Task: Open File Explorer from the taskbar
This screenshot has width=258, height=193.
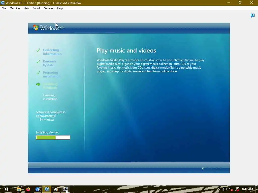Action: [x=19, y=189]
